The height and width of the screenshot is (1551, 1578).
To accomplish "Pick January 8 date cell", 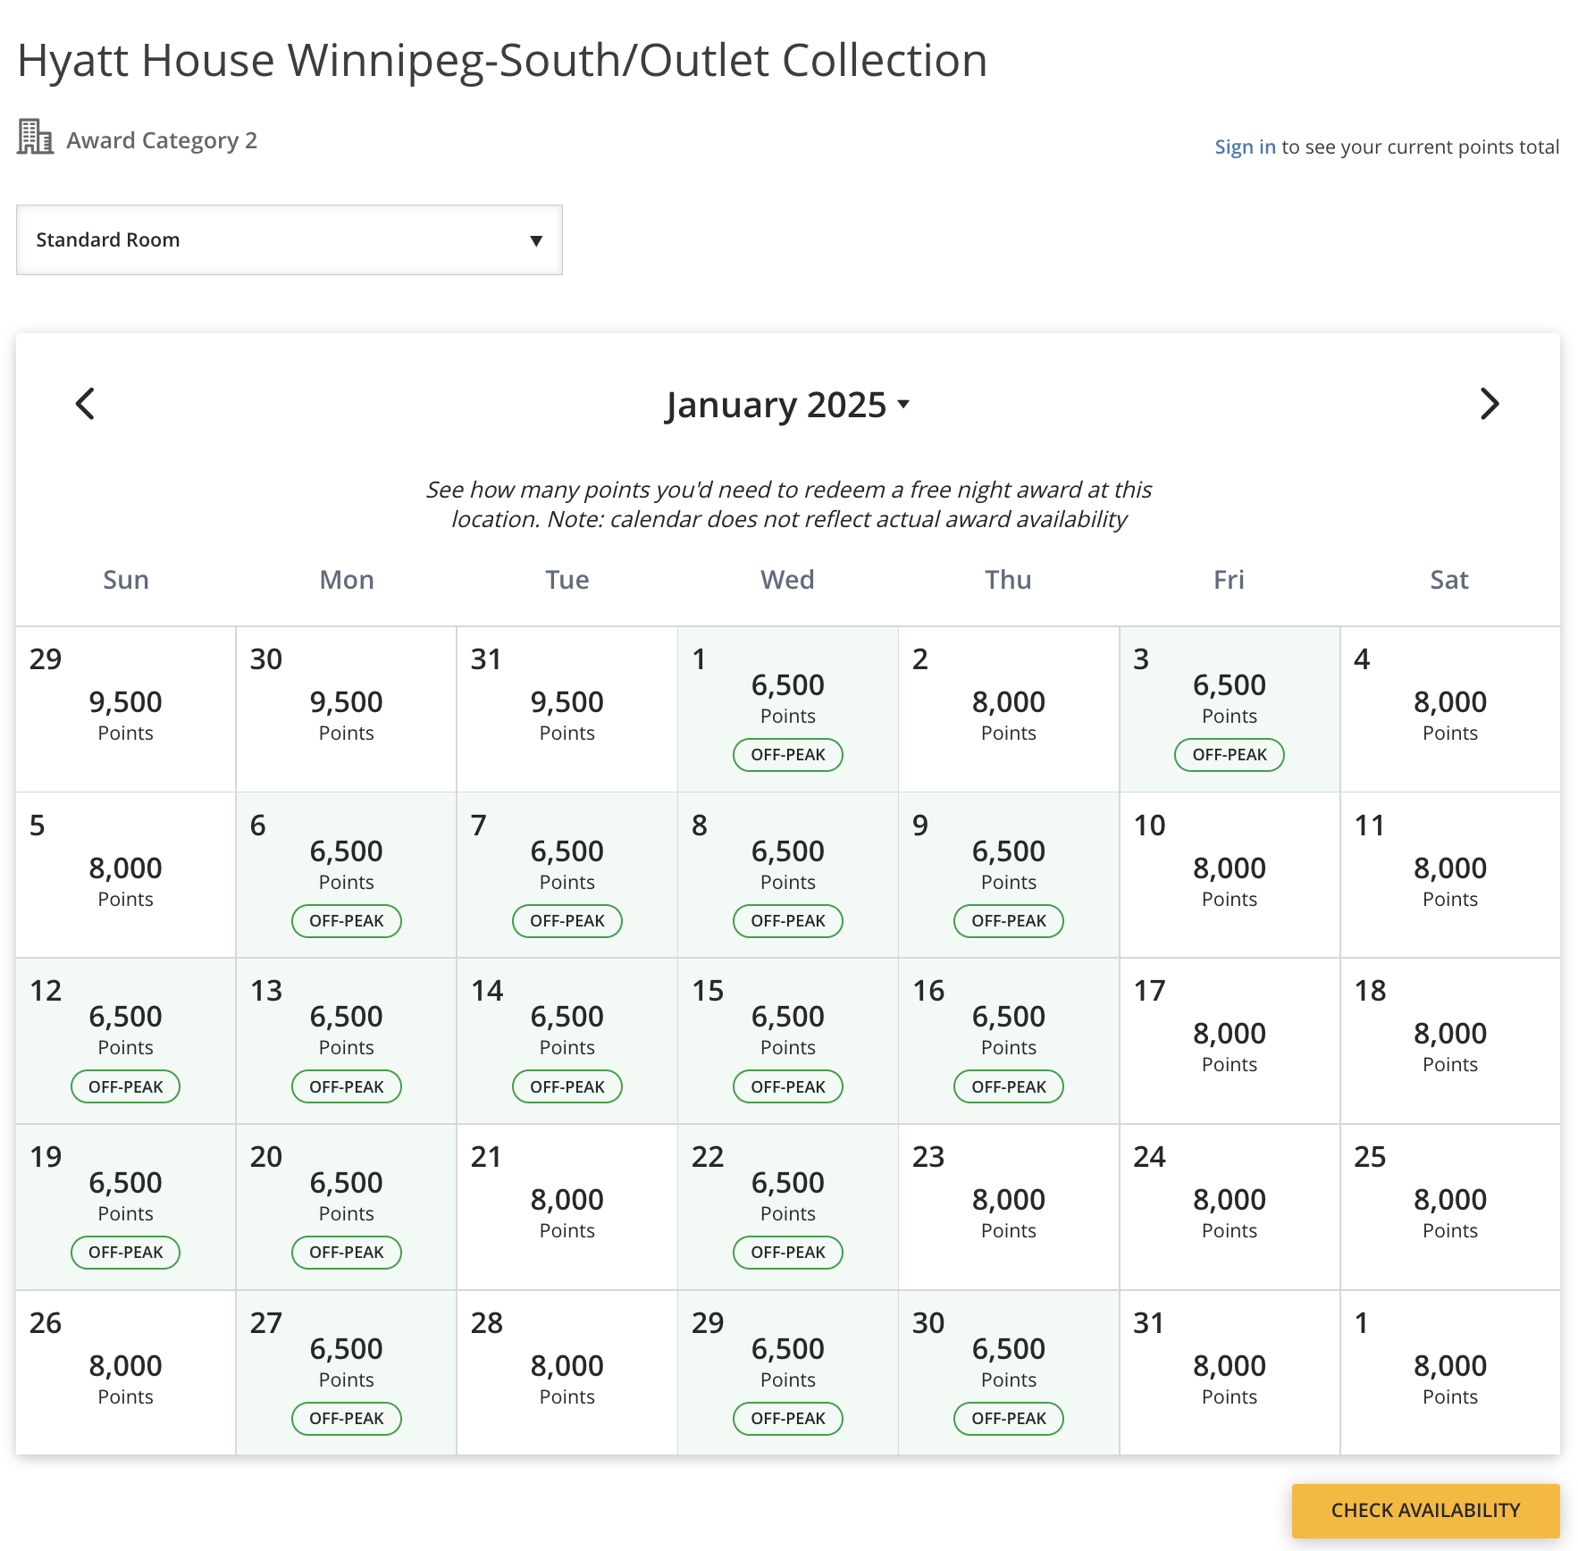I will click(788, 876).
